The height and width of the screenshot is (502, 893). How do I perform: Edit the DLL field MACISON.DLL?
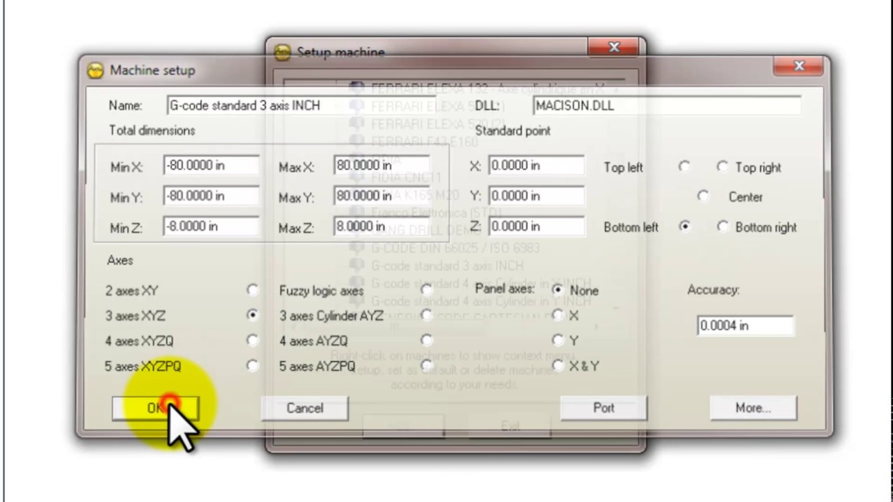pyautogui.click(x=667, y=105)
